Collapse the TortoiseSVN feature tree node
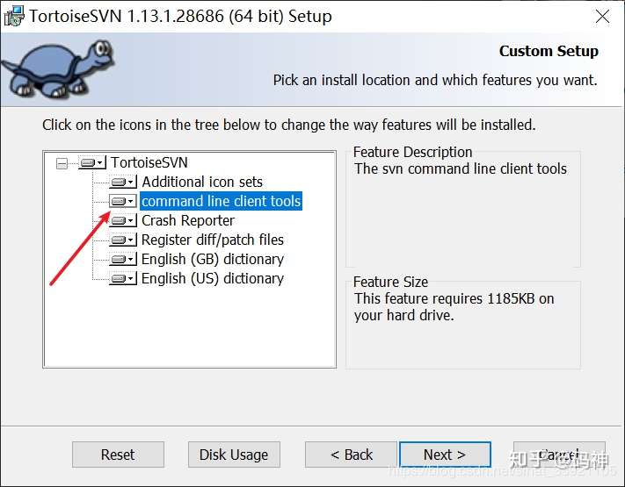Screen dimensions: 625x487 click(62, 163)
